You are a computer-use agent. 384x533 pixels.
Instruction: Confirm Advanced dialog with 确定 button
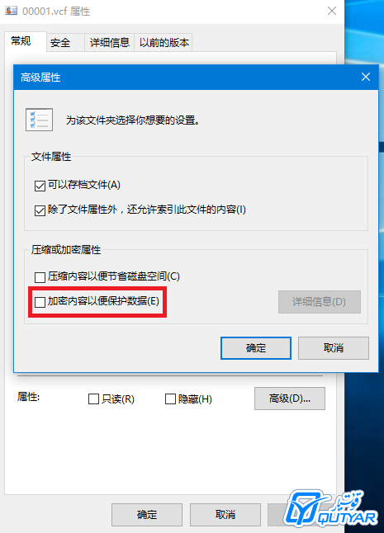pyautogui.click(x=256, y=348)
